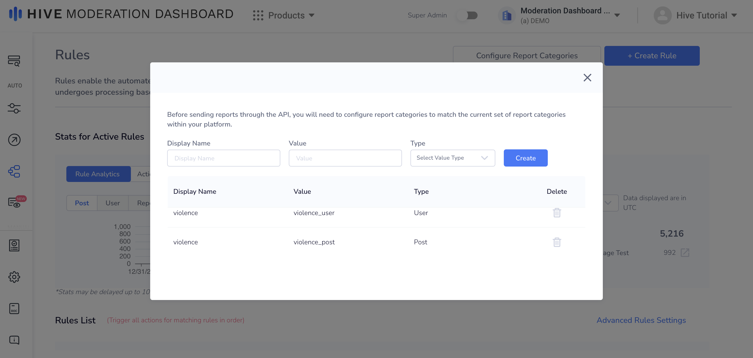Image resolution: width=753 pixels, height=358 pixels.
Task: Open the Rules workflow sidebar icon
Action: 14,172
